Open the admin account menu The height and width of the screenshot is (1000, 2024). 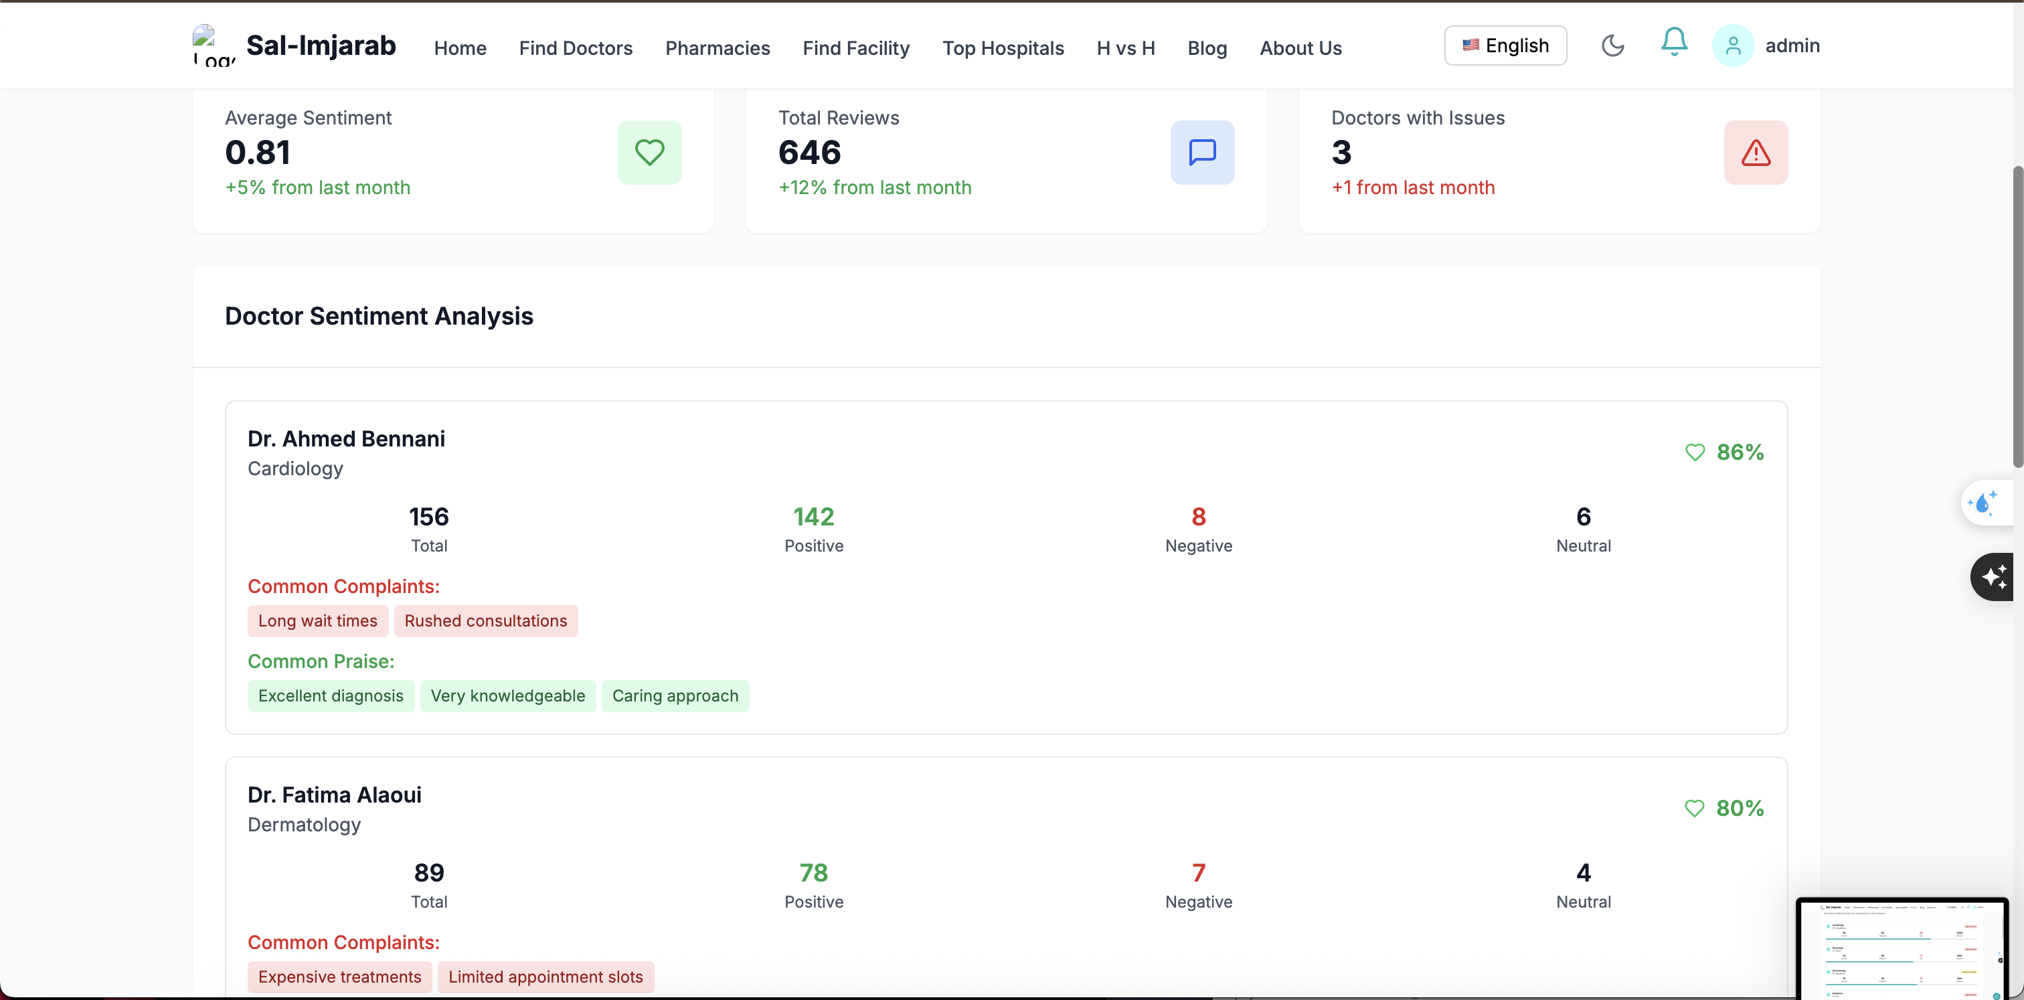(1792, 46)
